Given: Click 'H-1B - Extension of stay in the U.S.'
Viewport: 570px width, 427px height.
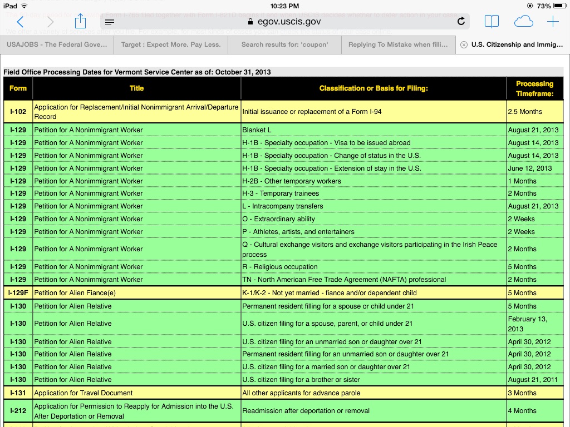Looking at the screenshot, I should 374,168.
